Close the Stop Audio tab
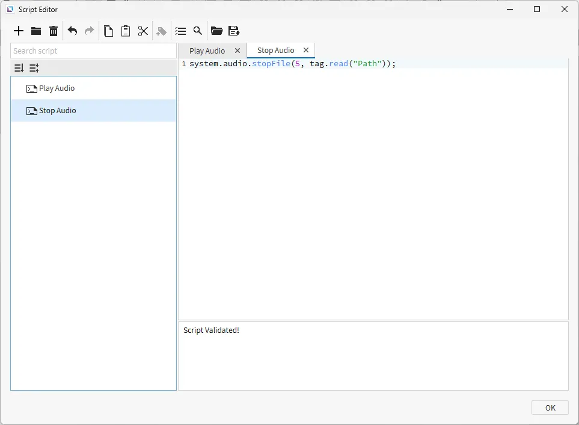This screenshot has height=425, width=579. click(306, 51)
